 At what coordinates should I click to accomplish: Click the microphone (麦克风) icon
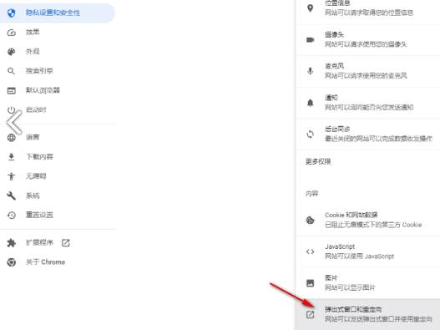tap(310, 71)
